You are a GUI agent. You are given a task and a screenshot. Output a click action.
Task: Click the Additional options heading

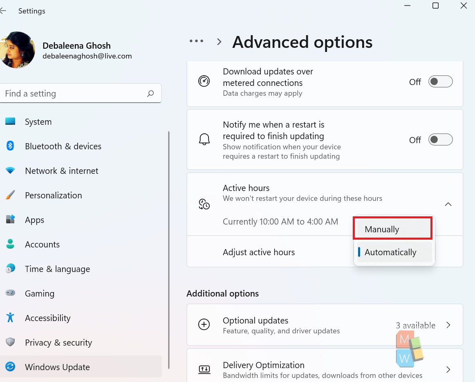click(223, 294)
